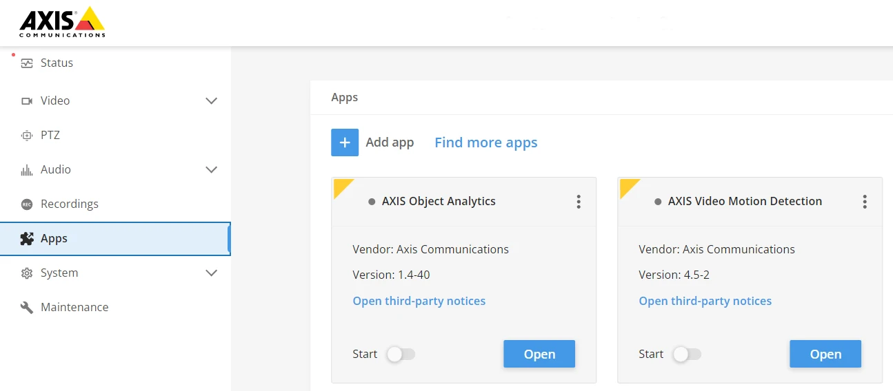
Task: Click Version: 1.4-40 text
Action: pyautogui.click(x=391, y=275)
